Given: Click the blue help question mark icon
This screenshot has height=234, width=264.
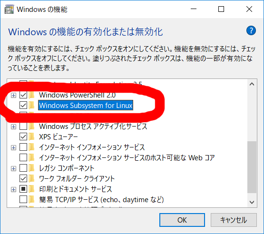Looking at the screenshot, I should pos(251,30).
